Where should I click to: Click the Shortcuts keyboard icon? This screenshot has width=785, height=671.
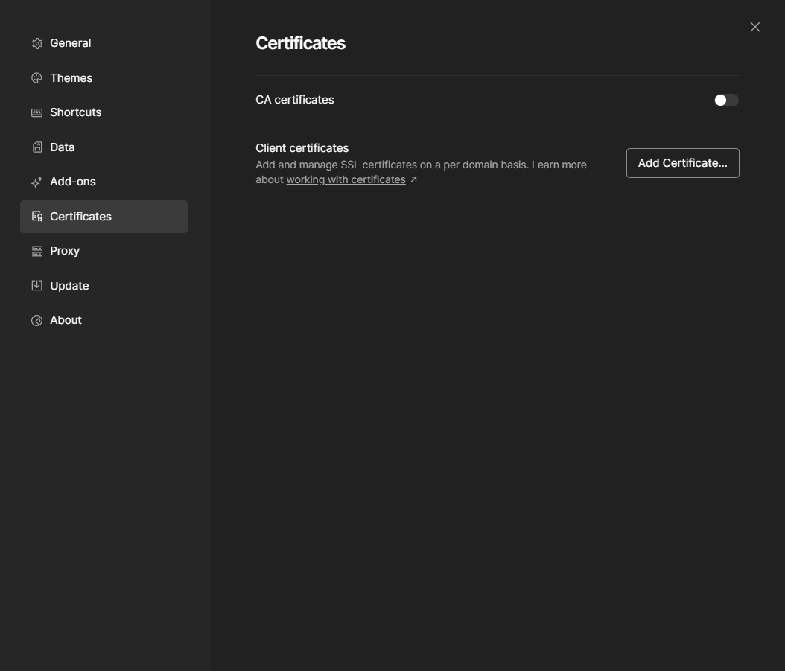[37, 112]
